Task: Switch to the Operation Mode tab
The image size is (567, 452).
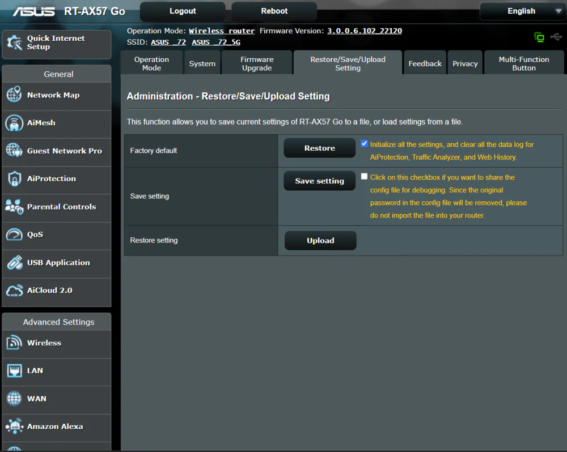Action: pos(151,63)
